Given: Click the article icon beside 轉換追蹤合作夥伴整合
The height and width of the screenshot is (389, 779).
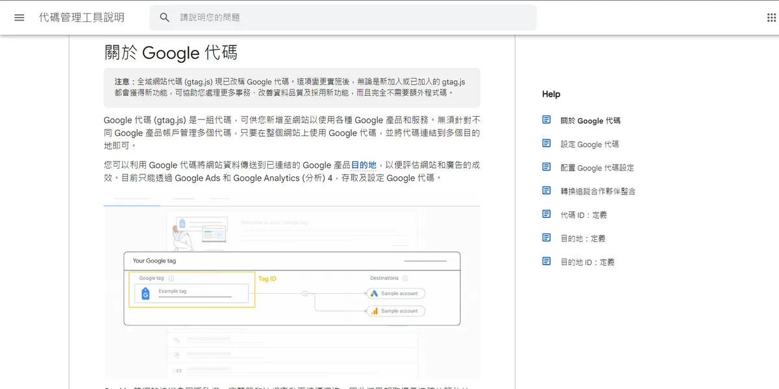Looking at the screenshot, I should click(x=547, y=191).
